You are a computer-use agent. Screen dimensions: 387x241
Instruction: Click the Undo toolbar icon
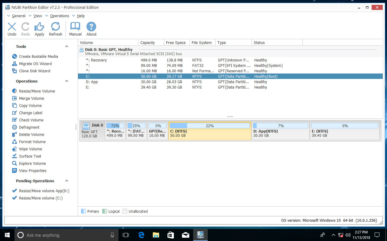(x=12, y=29)
